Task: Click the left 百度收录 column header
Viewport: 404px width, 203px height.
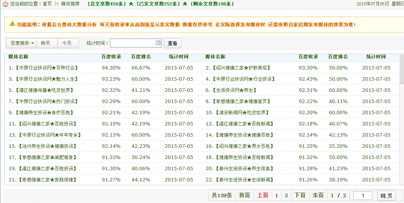Action: coord(111,57)
